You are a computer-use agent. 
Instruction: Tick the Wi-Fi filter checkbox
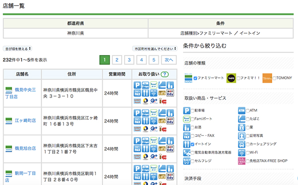pos(247,153)
